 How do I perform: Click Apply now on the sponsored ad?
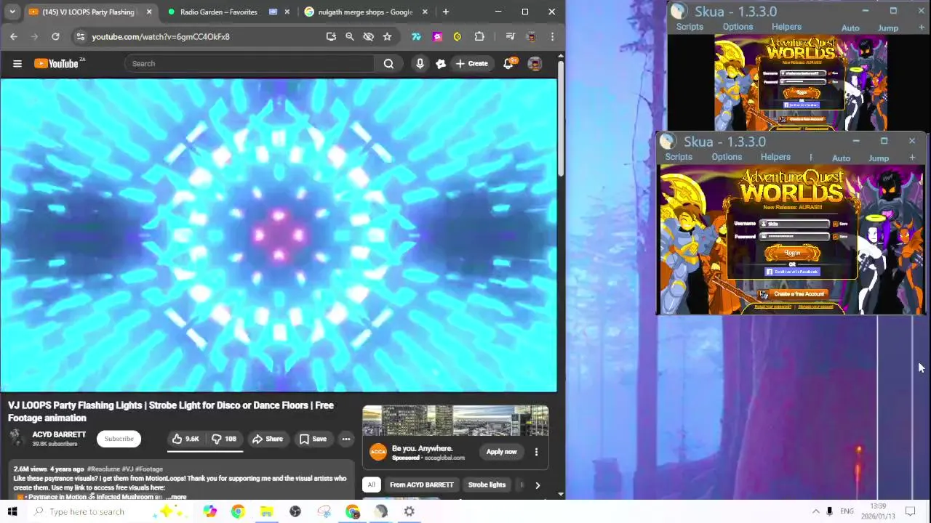[x=502, y=452]
